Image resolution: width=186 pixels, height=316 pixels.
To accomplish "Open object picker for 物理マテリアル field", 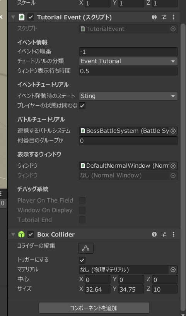I will point(173,270).
